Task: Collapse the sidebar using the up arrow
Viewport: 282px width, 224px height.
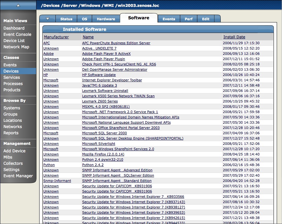Action: pos(18,5)
